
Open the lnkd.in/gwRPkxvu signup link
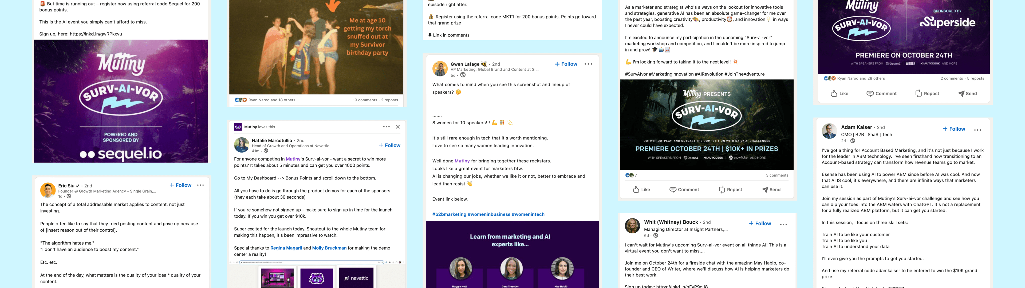click(x=96, y=34)
